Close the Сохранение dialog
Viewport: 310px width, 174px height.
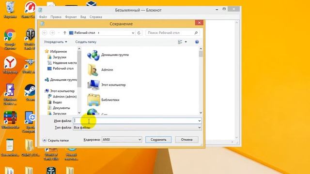point(199,23)
